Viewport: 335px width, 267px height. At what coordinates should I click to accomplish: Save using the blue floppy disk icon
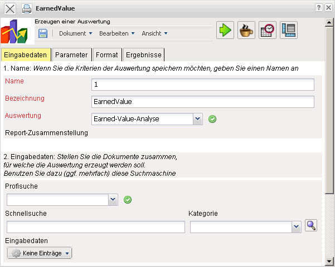(43, 33)
